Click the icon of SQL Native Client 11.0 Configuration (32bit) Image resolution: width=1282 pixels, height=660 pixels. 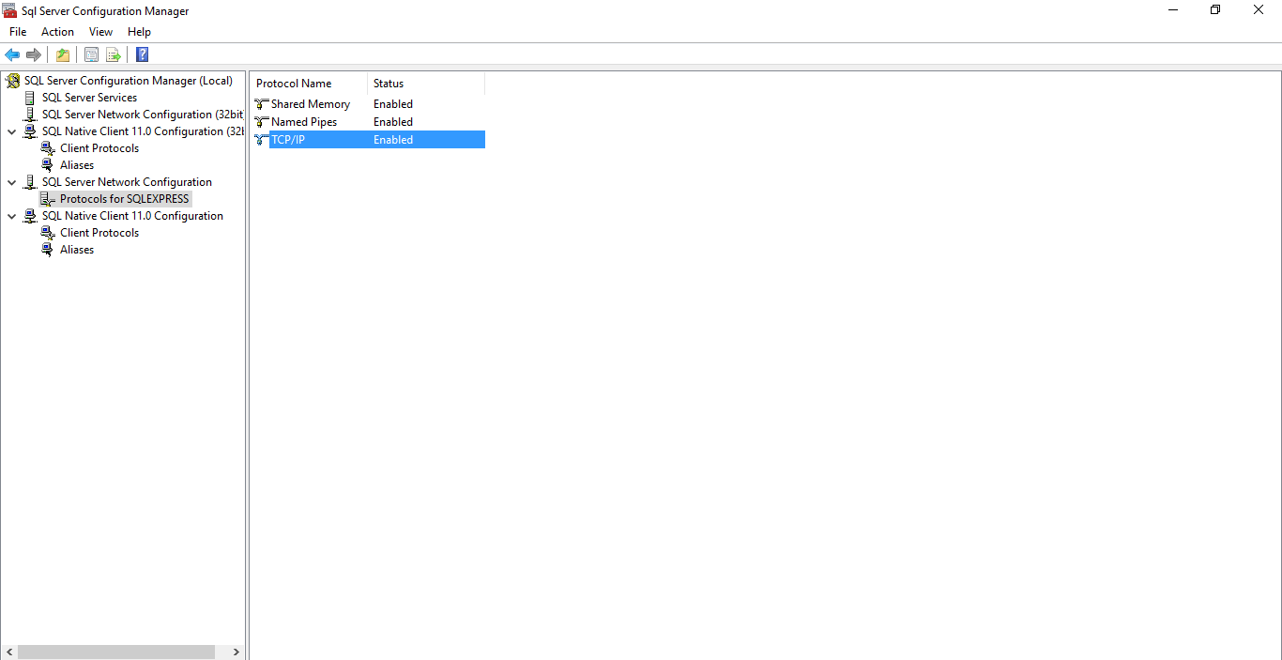tap(30, 131)
